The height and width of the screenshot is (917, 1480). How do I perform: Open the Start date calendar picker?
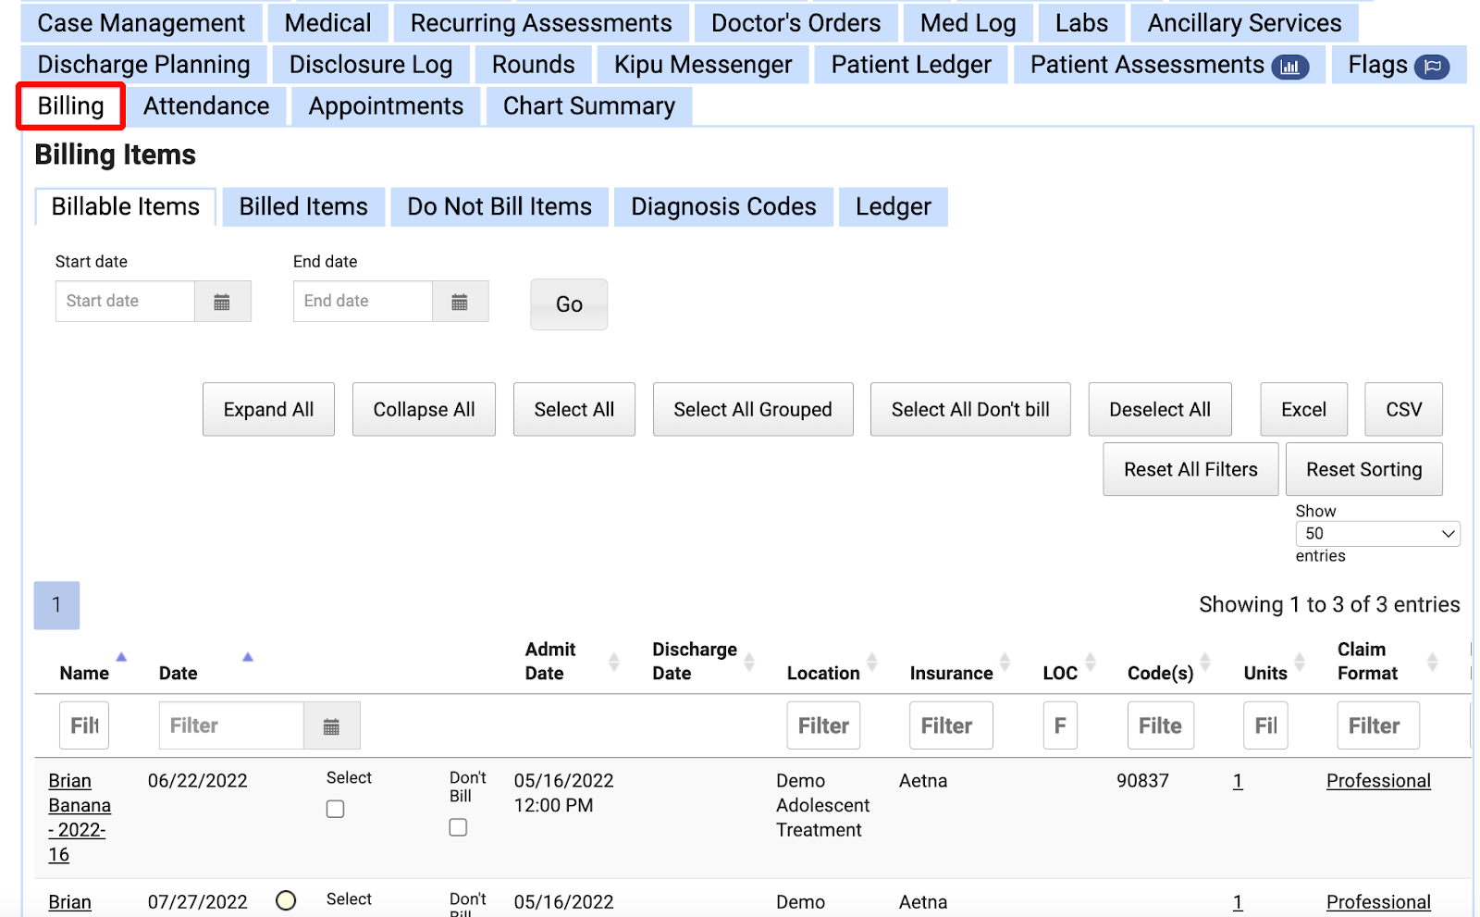point(222,302)
